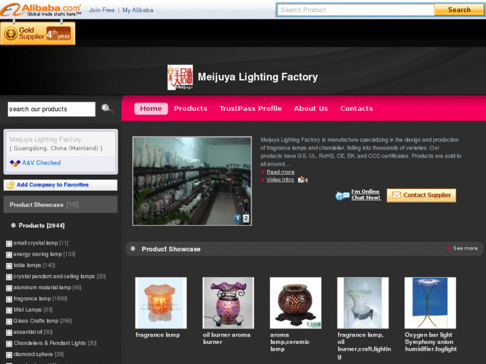Click the A&V Checked badge icon

point(15,163)
